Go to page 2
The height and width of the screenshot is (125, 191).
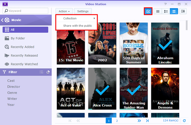117,121
